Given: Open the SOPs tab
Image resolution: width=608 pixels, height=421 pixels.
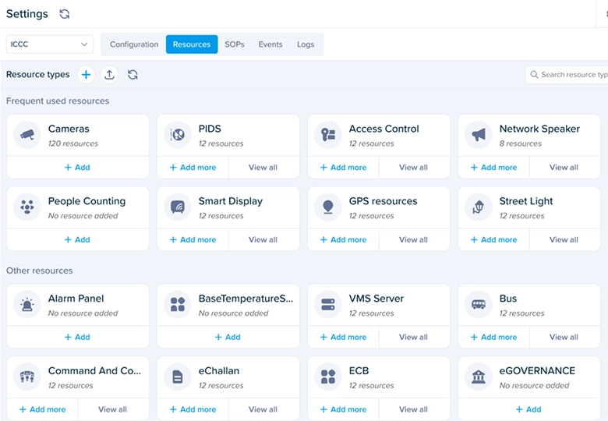Looking at the screenshot, I should [235, 44].
